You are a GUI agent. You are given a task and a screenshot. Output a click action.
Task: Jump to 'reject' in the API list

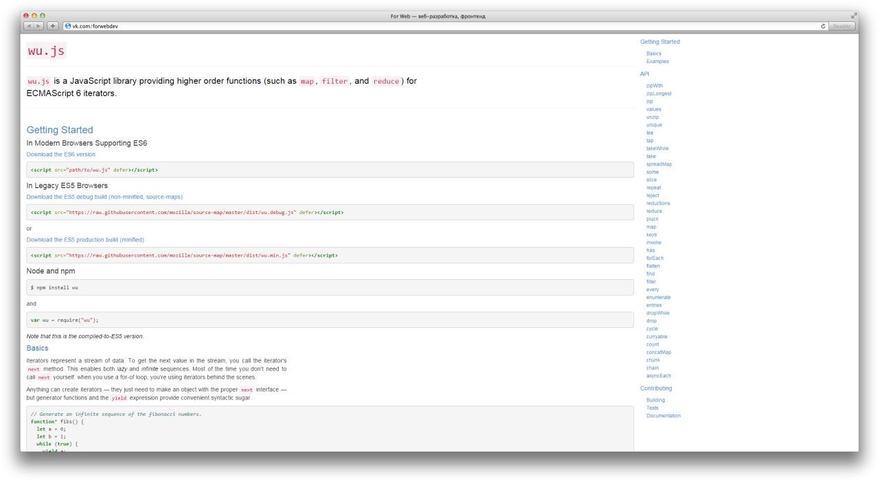click(652, 196)
